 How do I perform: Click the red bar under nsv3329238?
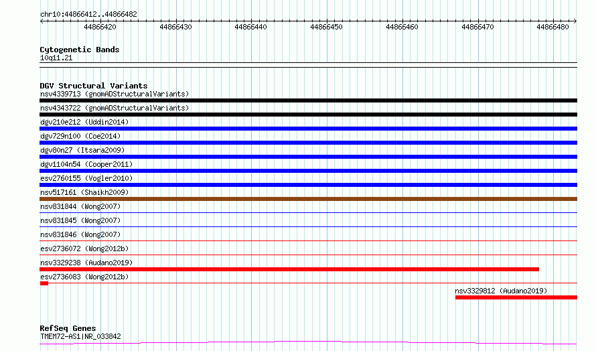click(x=289, y=269)
